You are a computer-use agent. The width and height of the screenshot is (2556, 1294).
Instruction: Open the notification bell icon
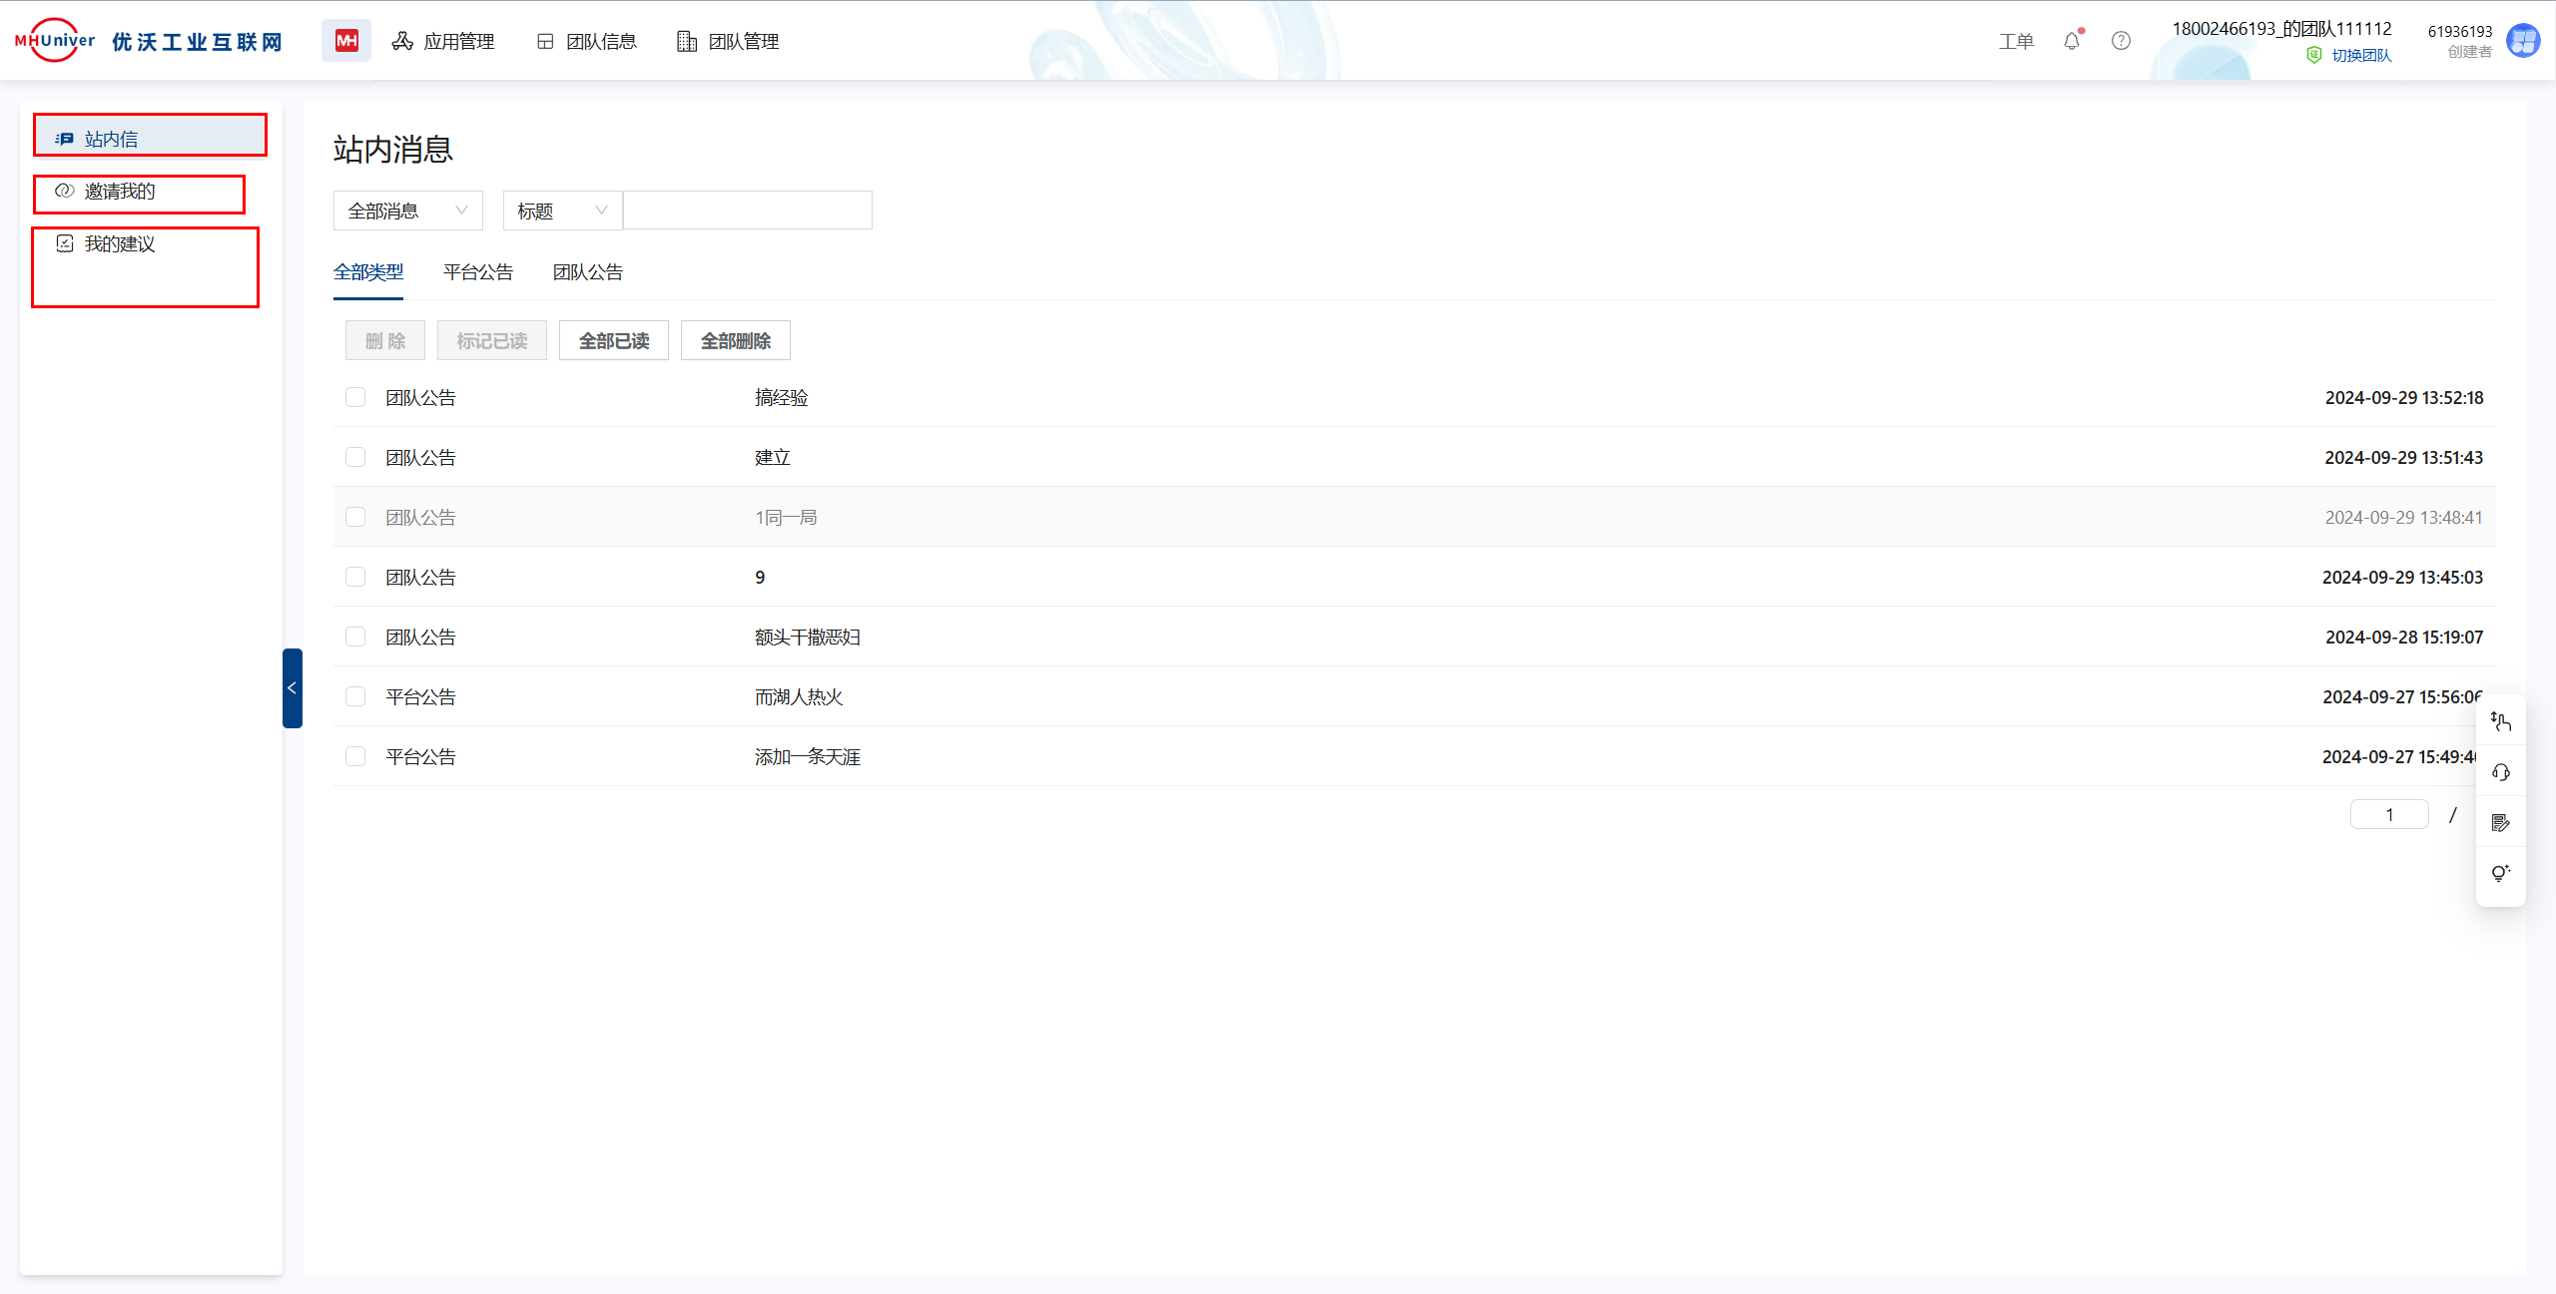click(2072, 41)
